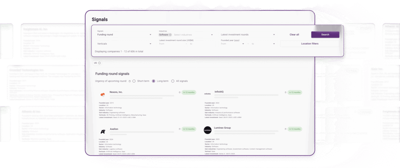
Task: Open the Latest investment rounds dropdown
Action: [248, 34]
